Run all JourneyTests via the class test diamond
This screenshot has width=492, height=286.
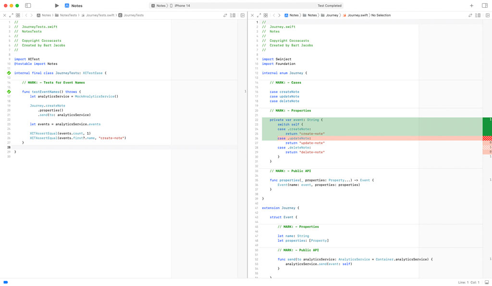tap(8, 73)
